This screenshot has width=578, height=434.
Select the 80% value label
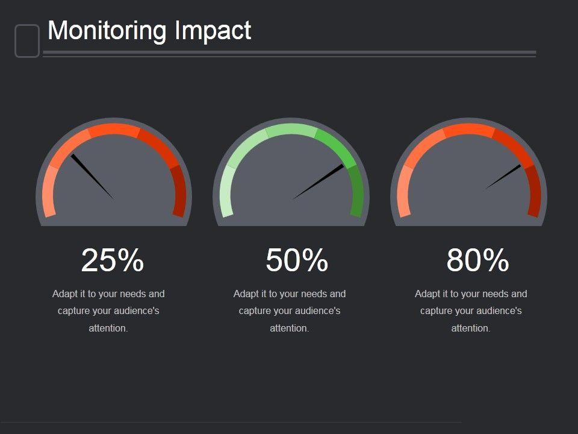[478, 260]
